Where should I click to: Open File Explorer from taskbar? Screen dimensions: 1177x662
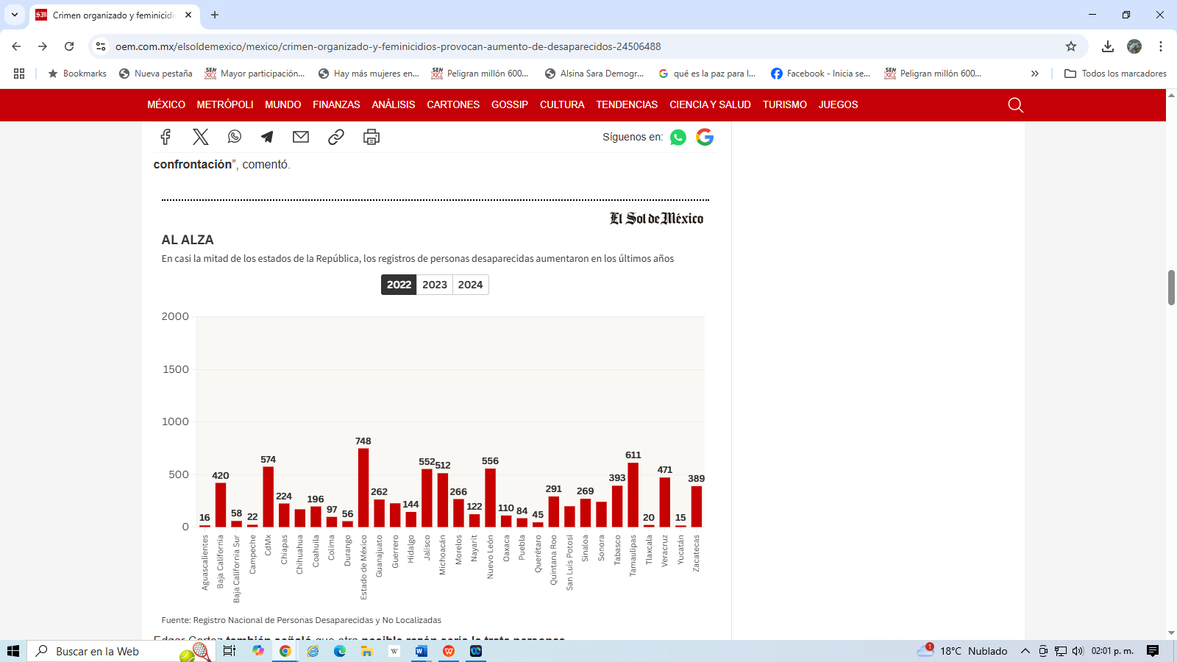366,651
